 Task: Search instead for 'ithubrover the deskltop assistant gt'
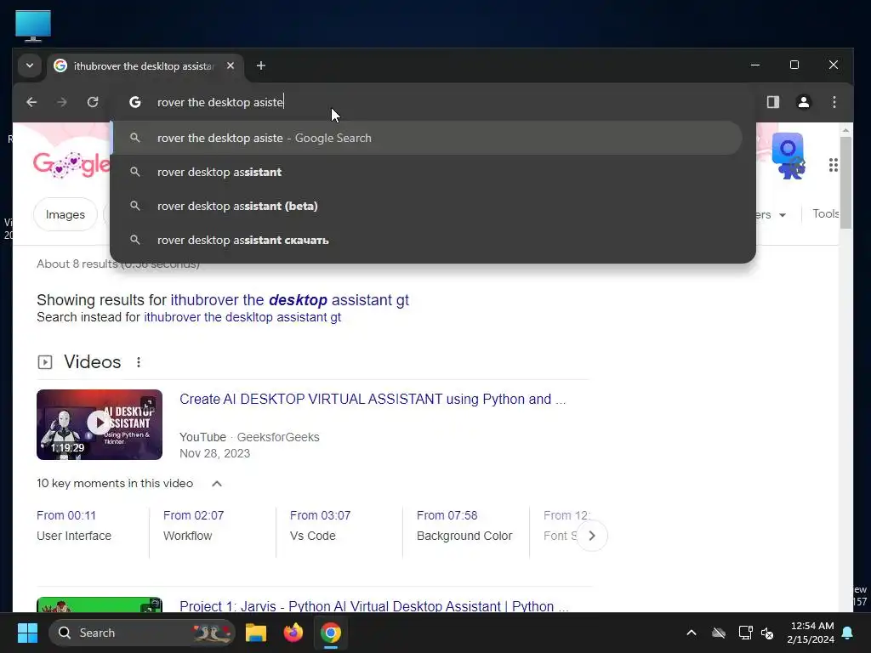coord(242,317)
